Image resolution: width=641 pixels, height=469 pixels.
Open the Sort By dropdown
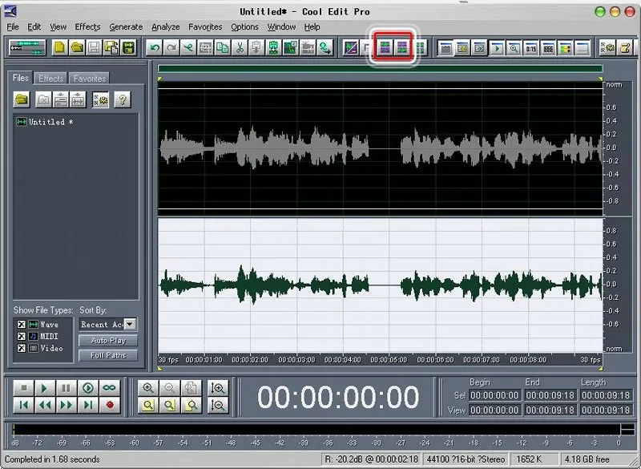pos(130,324)
